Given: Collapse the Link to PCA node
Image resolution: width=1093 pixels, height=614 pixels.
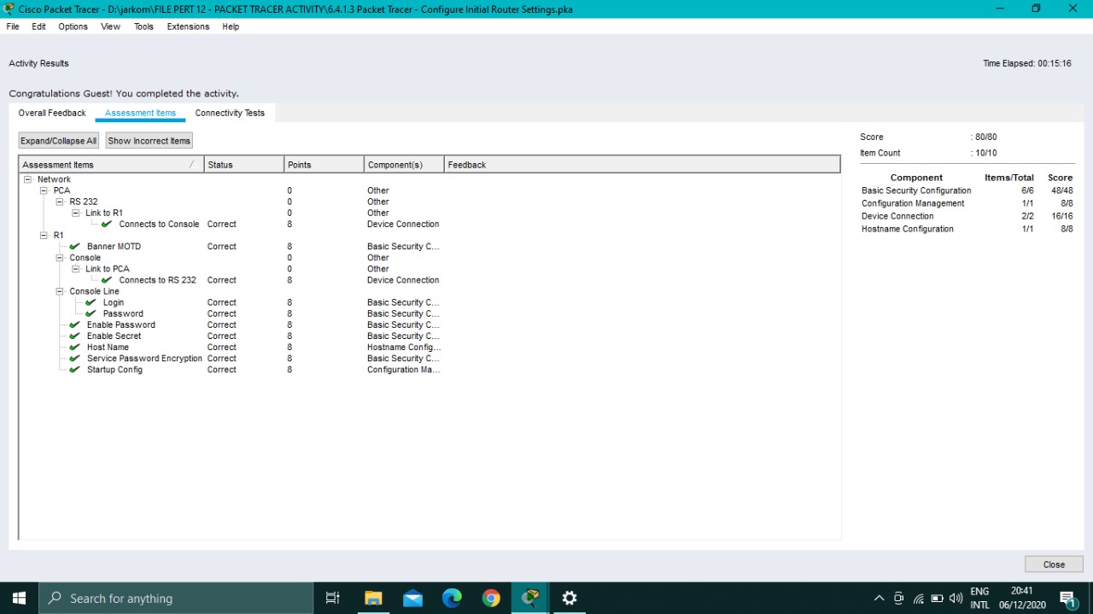Looking at the screenshot, I should 76,268.
